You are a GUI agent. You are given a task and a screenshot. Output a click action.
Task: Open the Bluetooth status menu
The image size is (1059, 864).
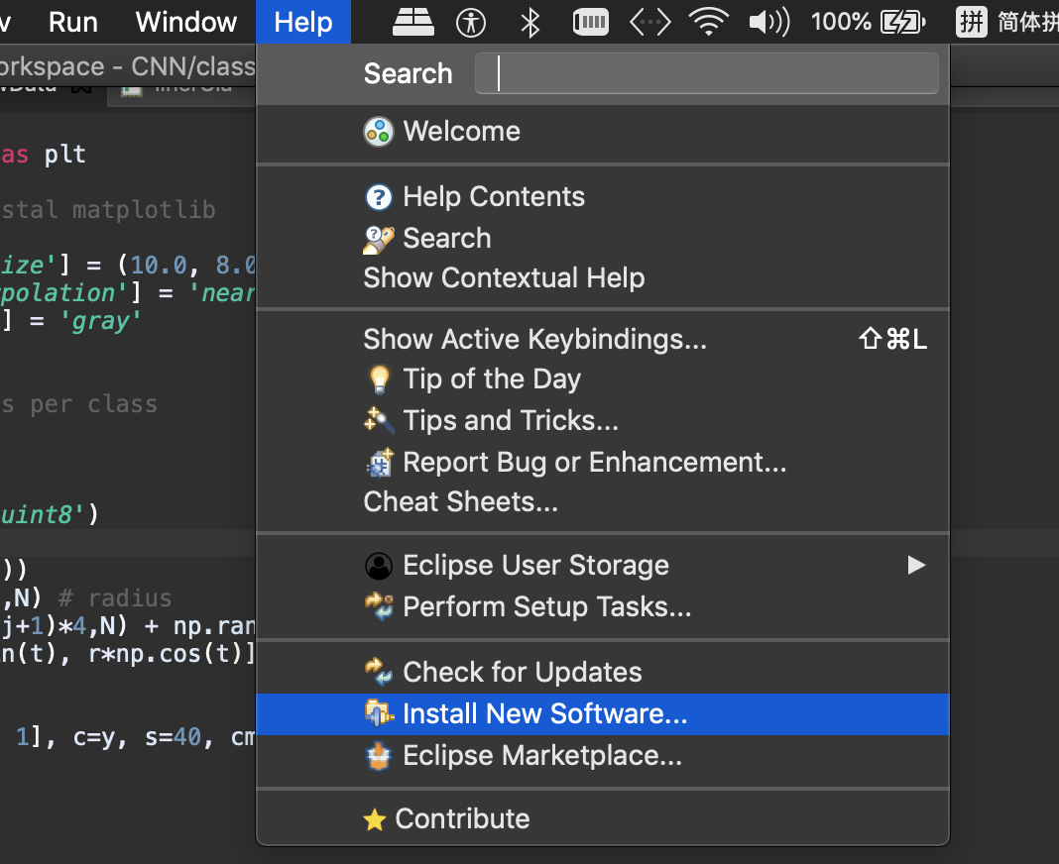(530, 22)
